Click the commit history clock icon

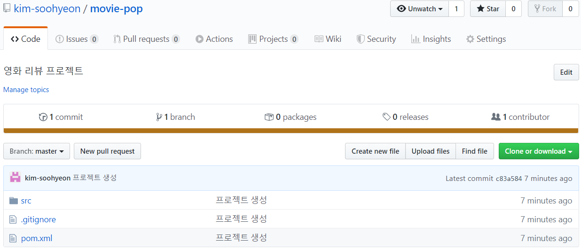43,117
